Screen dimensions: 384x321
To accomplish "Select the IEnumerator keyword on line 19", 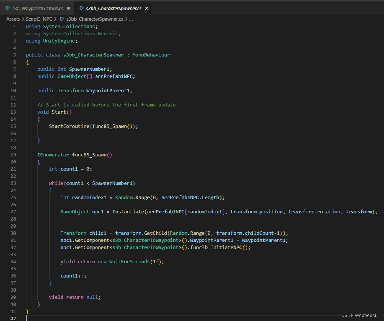I will (x=53, y=155).
